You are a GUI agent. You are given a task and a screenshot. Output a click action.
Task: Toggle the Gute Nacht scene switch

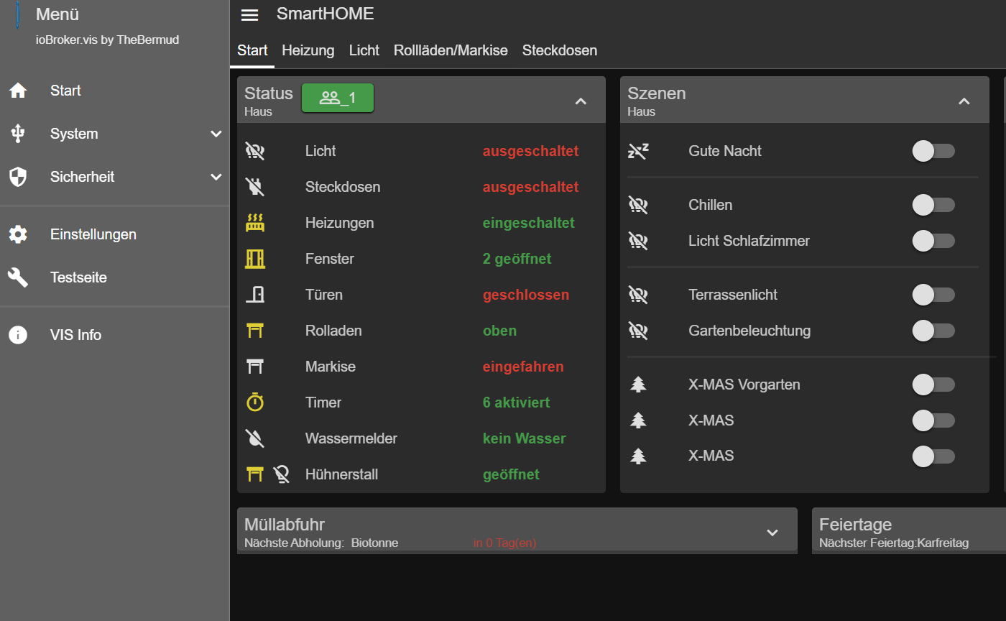tap(933, 151)
